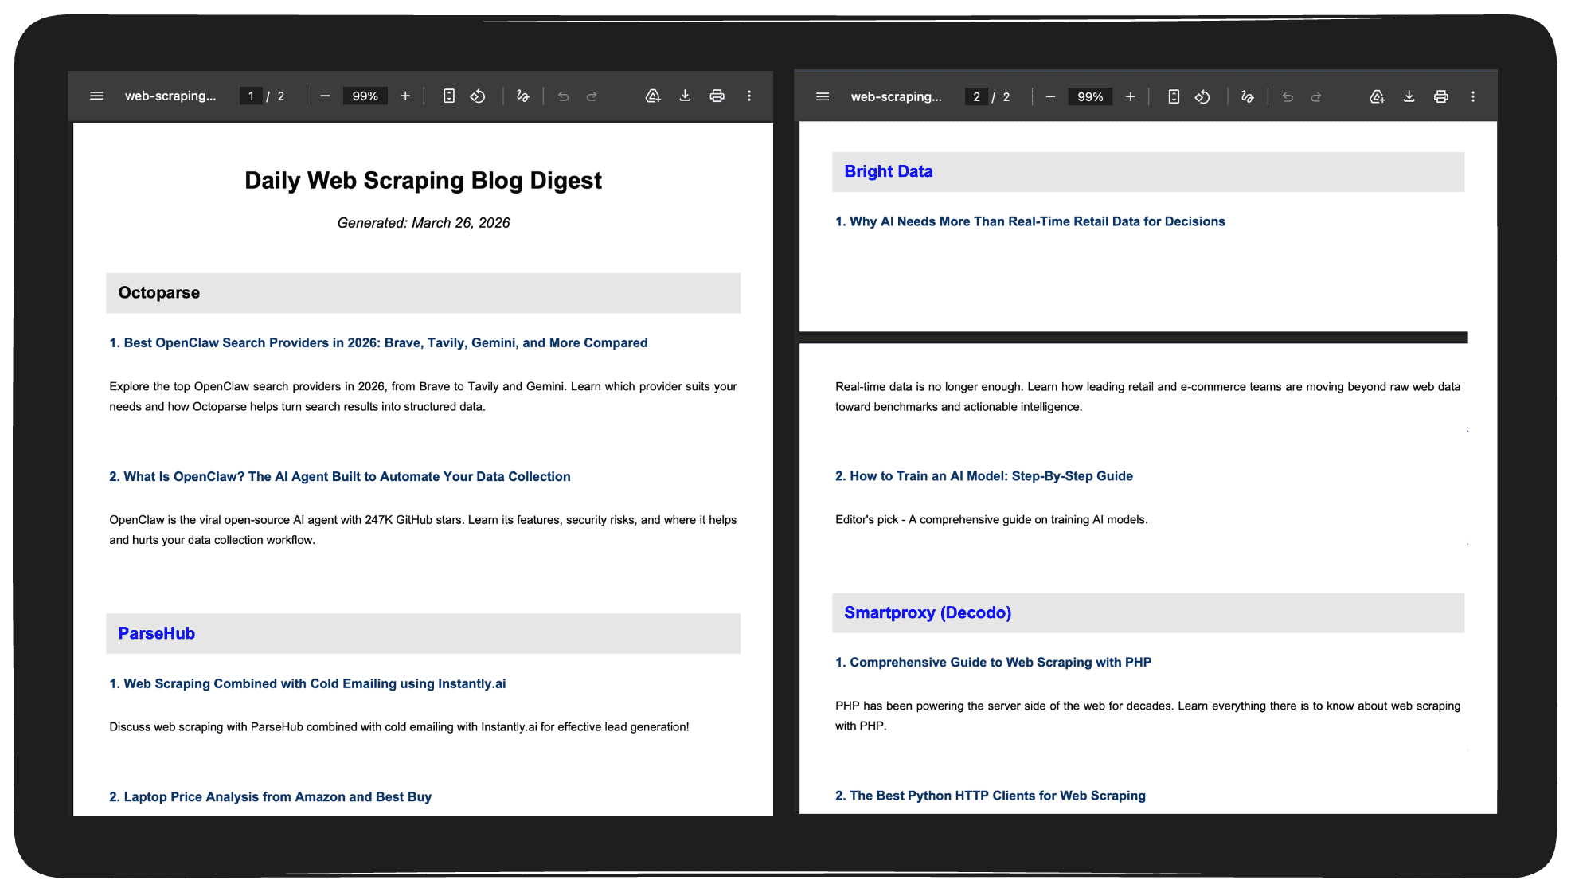Save to Drive in left PDF viewer

pyautogui.click(x=653, y=96)
